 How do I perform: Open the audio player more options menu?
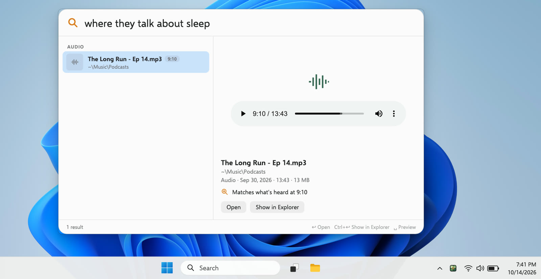tap(394, 114)
